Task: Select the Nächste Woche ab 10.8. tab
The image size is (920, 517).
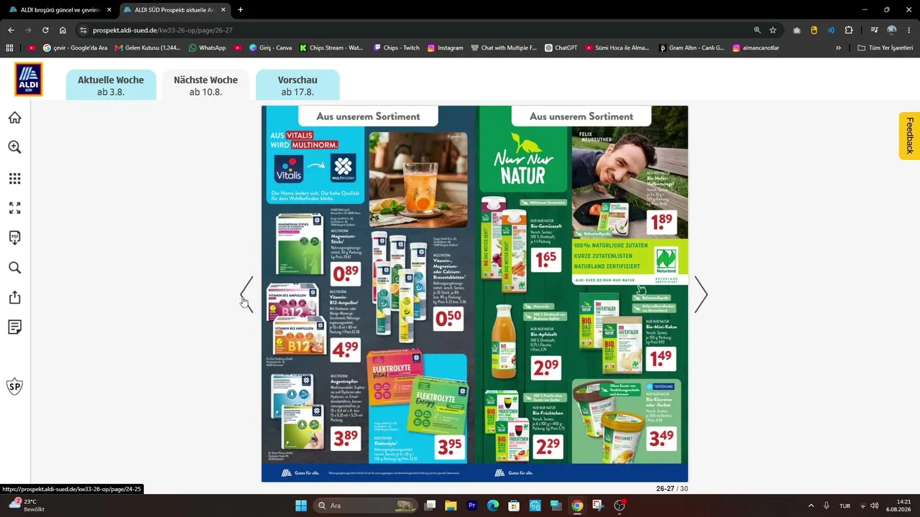Action: tap(206, 85)
